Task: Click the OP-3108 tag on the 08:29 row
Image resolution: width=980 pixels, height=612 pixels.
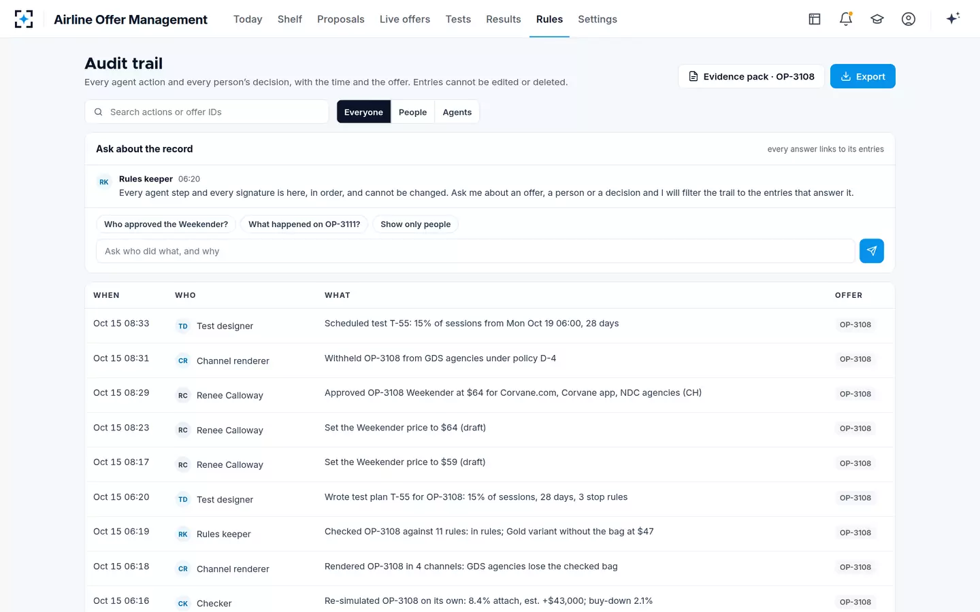Action: tap(855, 394)
